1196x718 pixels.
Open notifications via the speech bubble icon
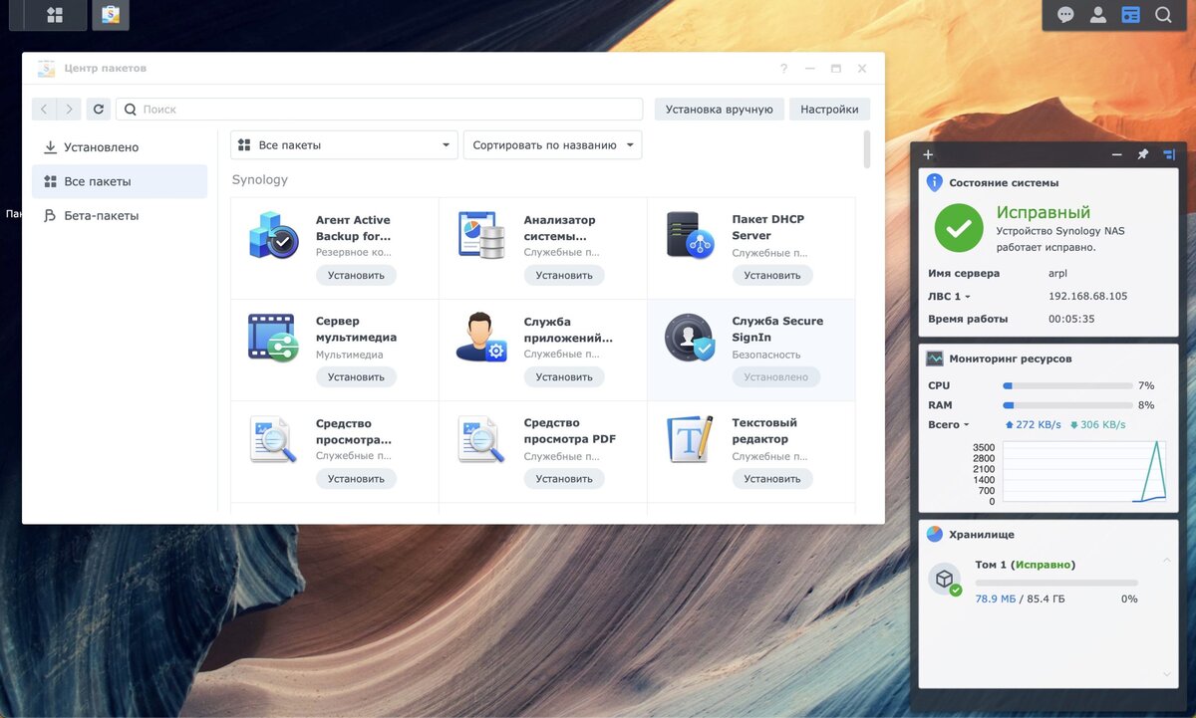pos(1065,15)
